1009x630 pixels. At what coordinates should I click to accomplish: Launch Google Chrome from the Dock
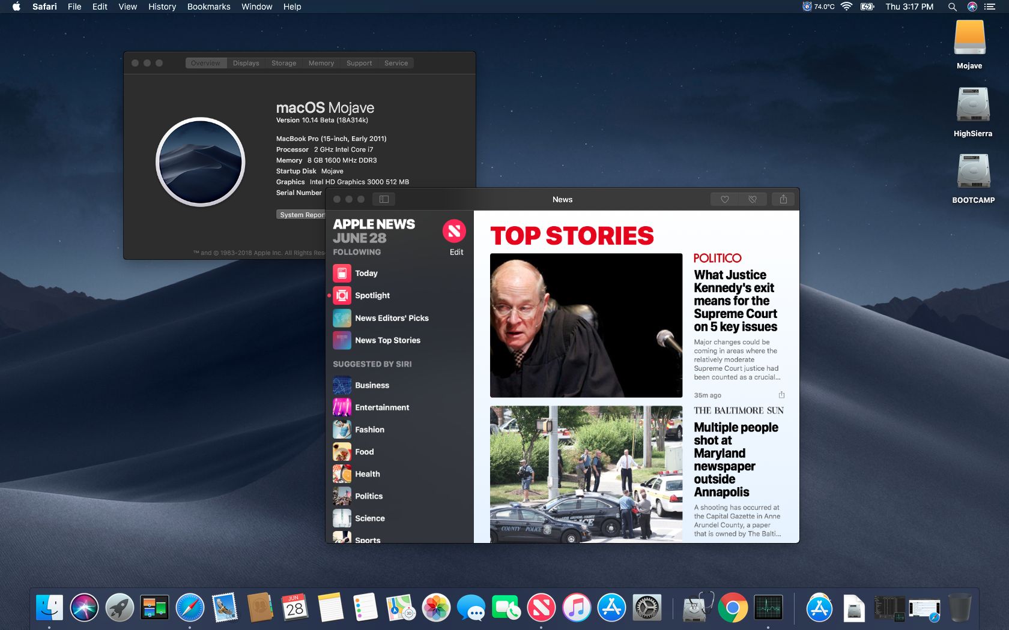(x=733, y=608)
